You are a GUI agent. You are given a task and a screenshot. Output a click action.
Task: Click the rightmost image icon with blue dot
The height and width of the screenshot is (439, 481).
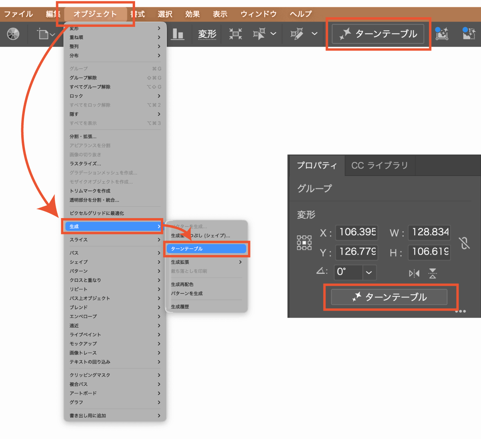click(469, 34)
